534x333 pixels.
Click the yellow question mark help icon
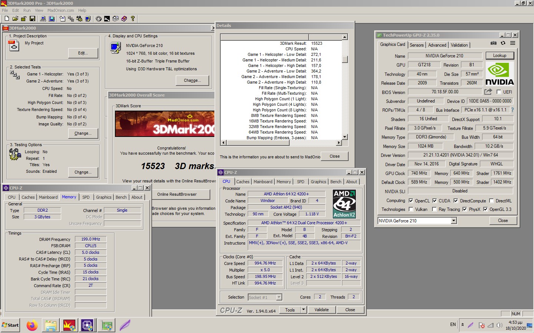click(132, 18)
